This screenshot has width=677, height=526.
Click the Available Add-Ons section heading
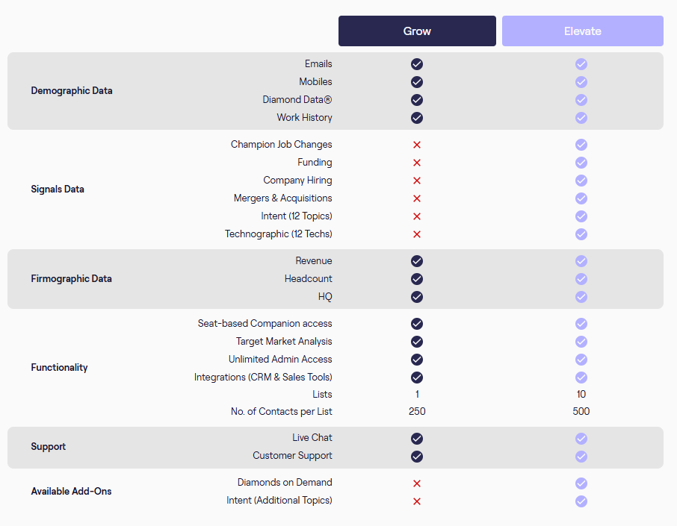[x=71, y=492]
